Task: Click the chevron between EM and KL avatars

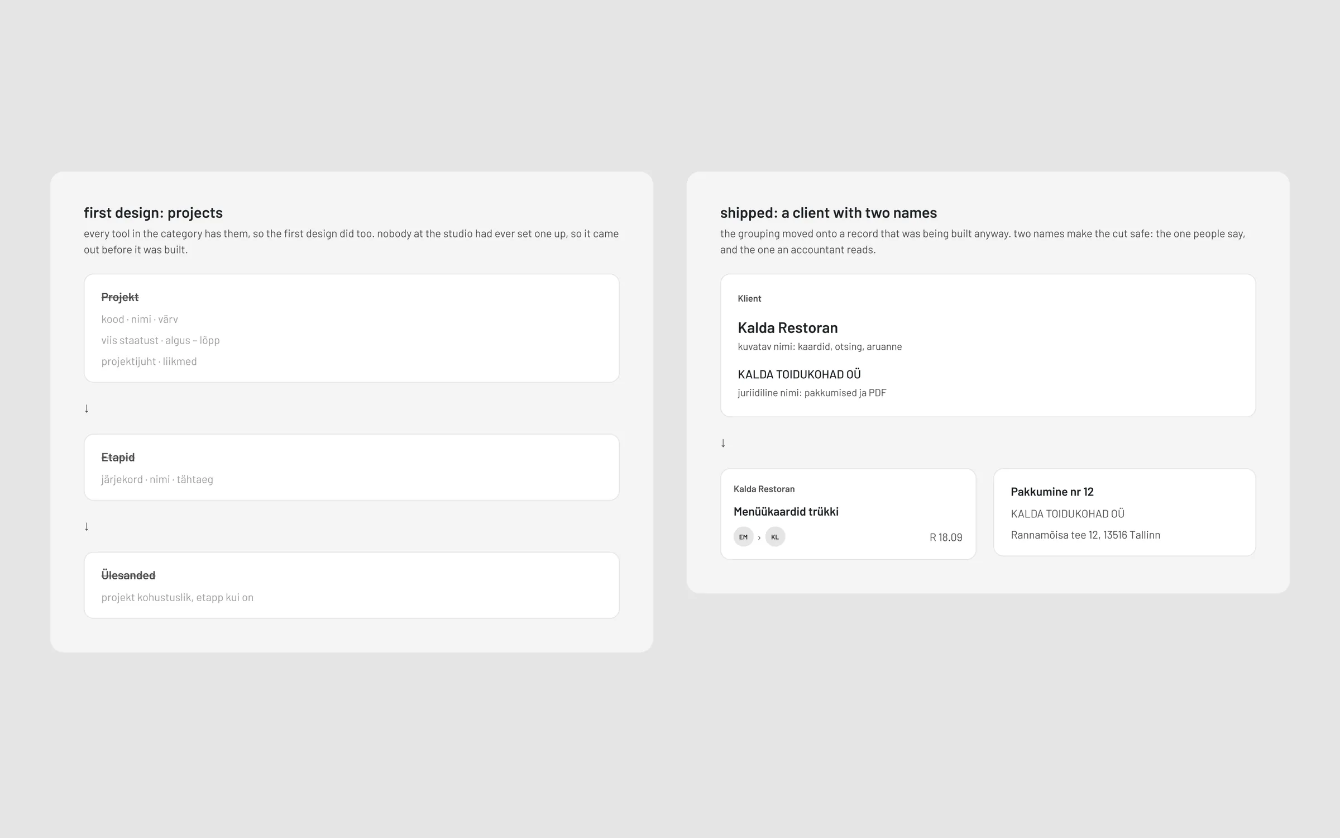Action: (759, 537)
